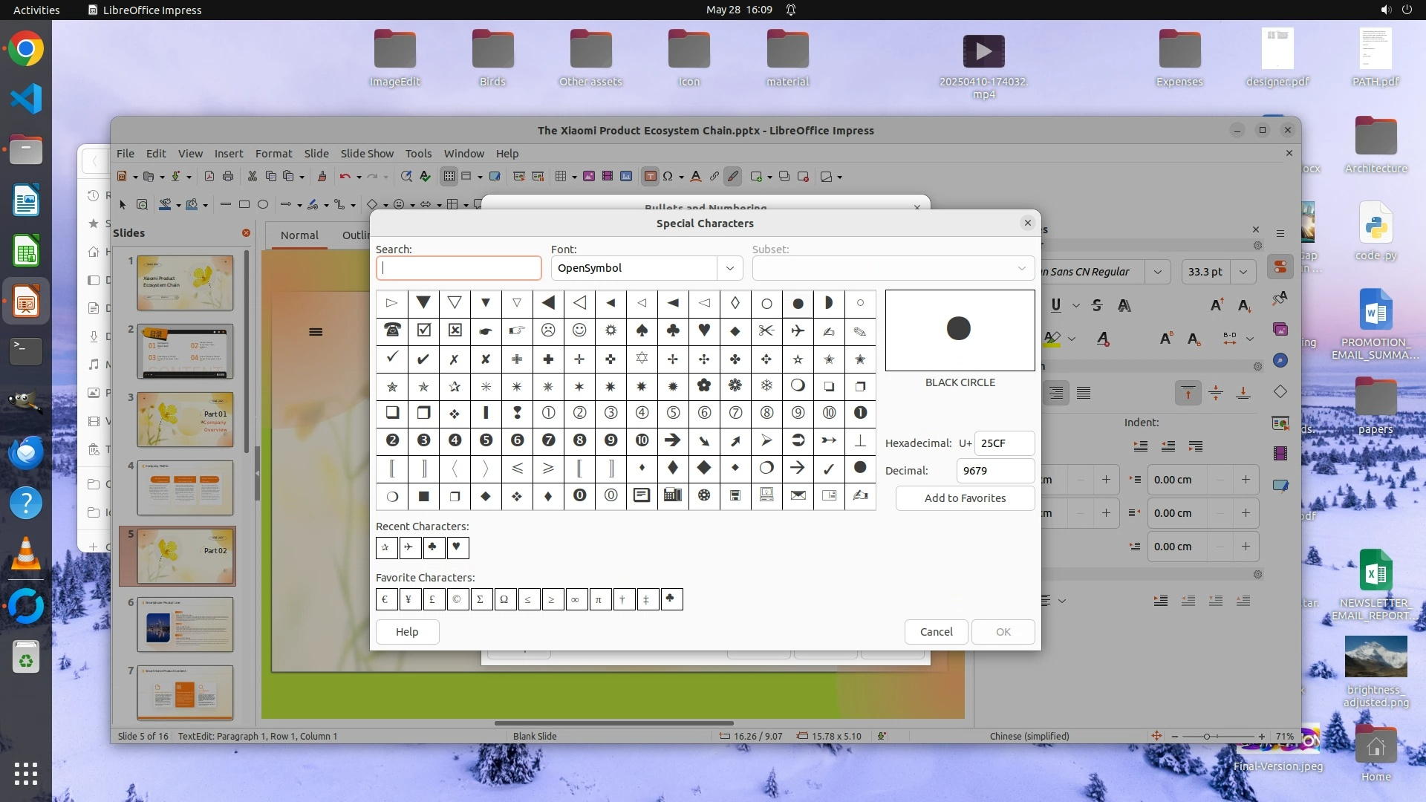1426x802 pixels.
Task: Toggle justified paragraph alignment in sidebar
Action: tap(1084, 393)
